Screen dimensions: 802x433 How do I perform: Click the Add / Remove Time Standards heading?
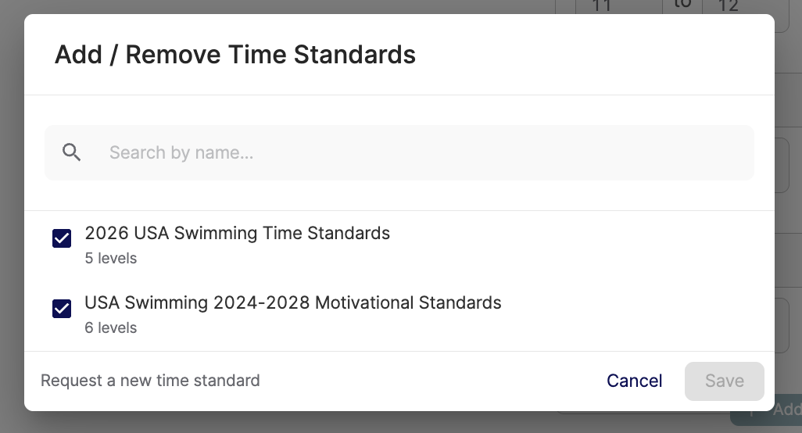click(x=235, y=55)
